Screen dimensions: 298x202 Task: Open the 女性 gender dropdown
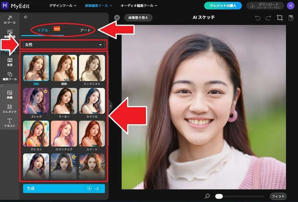[64, 45]
